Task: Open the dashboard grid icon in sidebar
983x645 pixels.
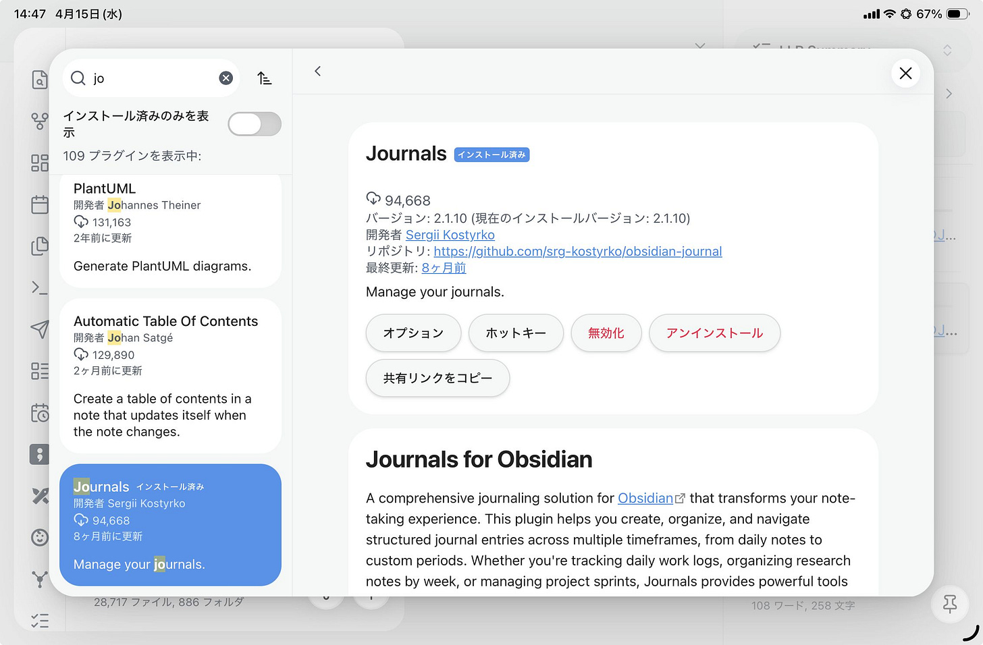Action: (x=40, y=163)
